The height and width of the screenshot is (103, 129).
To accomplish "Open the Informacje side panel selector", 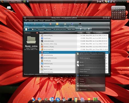I will [27, 33].
